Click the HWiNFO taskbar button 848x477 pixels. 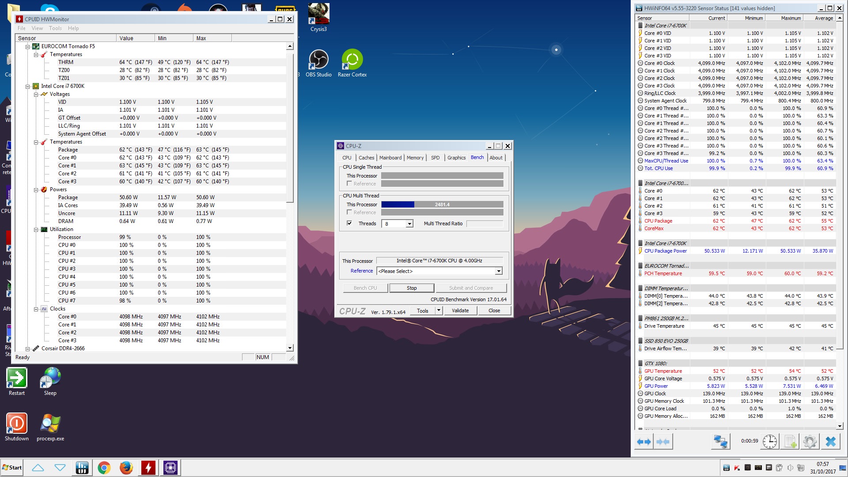[82, 467]
